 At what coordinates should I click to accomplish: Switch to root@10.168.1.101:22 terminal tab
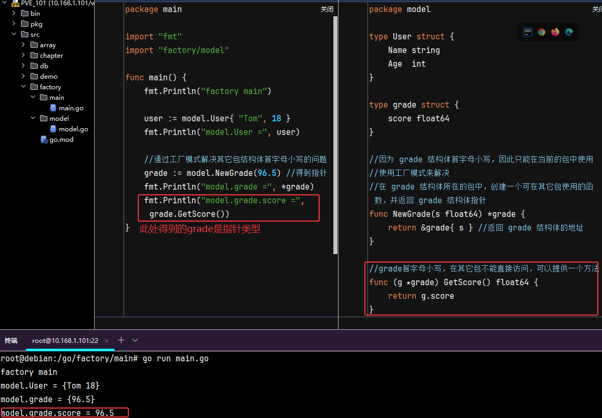65,341
